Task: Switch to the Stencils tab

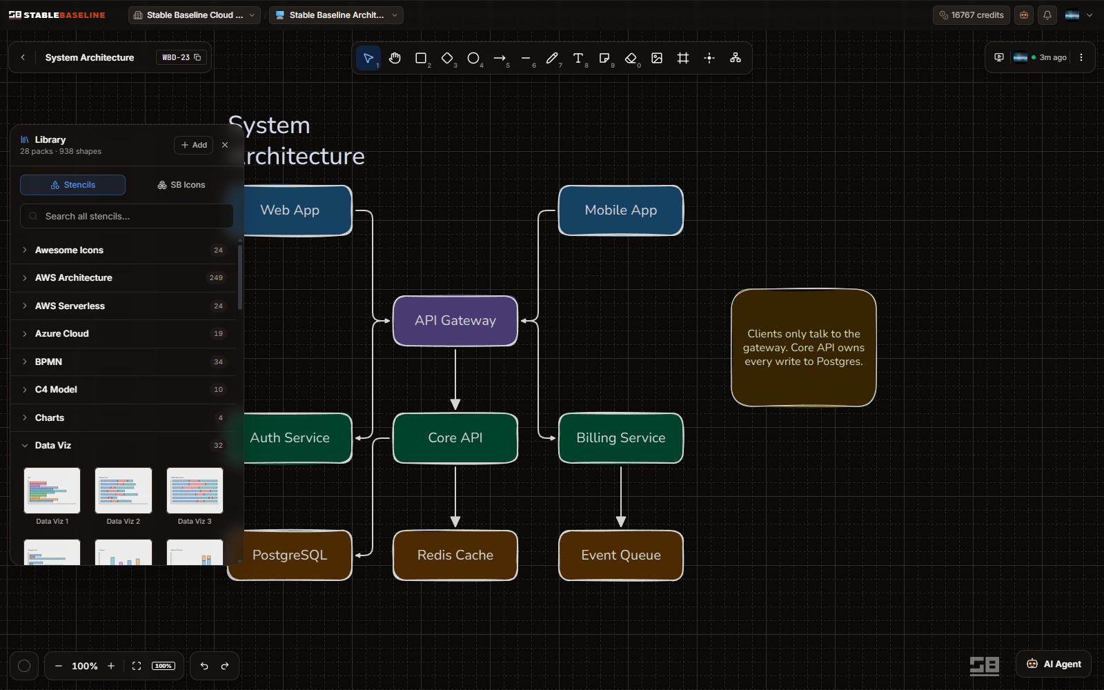Action: click(73, 185)
